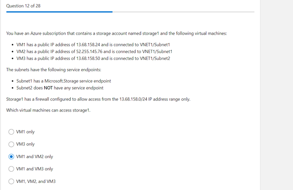
Task: Click the VM3 13.68.158.50 bullet line
Action: (x=93, y=59)
